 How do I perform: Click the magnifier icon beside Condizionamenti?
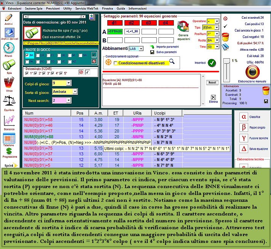click(x=172, y=61)
